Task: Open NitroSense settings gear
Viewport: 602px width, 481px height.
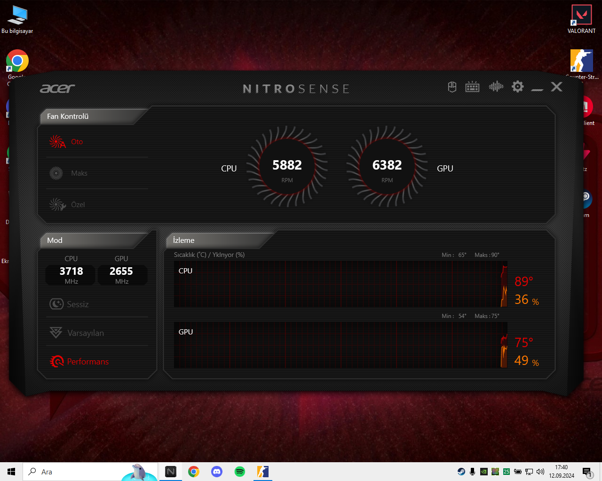Action: click(x=517, y=86)
